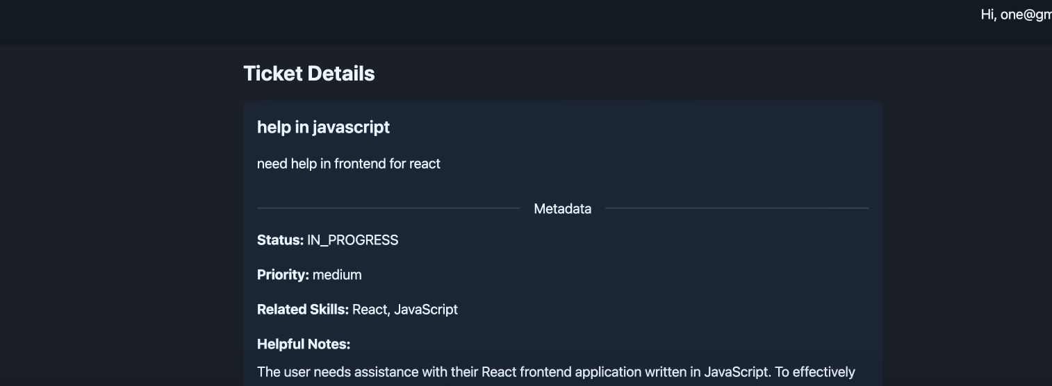Viewport: 1052px width, 386px height.
Task: Click the helpful notes paragraph's first line
Action: [556, 372]
